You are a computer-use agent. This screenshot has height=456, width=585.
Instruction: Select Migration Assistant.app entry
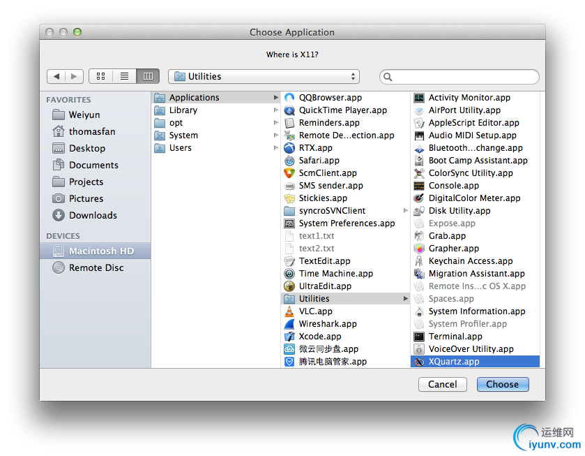tap(476, 274)
